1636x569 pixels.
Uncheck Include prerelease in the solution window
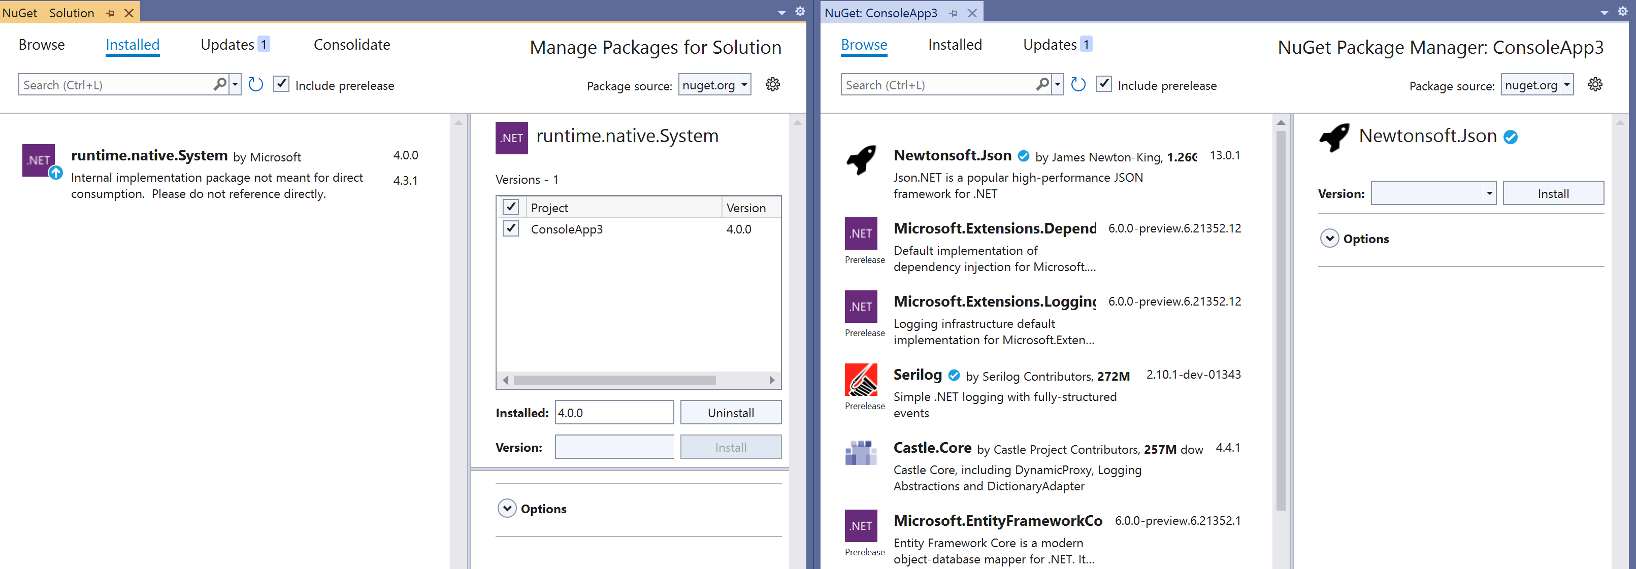(x=281, y=84)
